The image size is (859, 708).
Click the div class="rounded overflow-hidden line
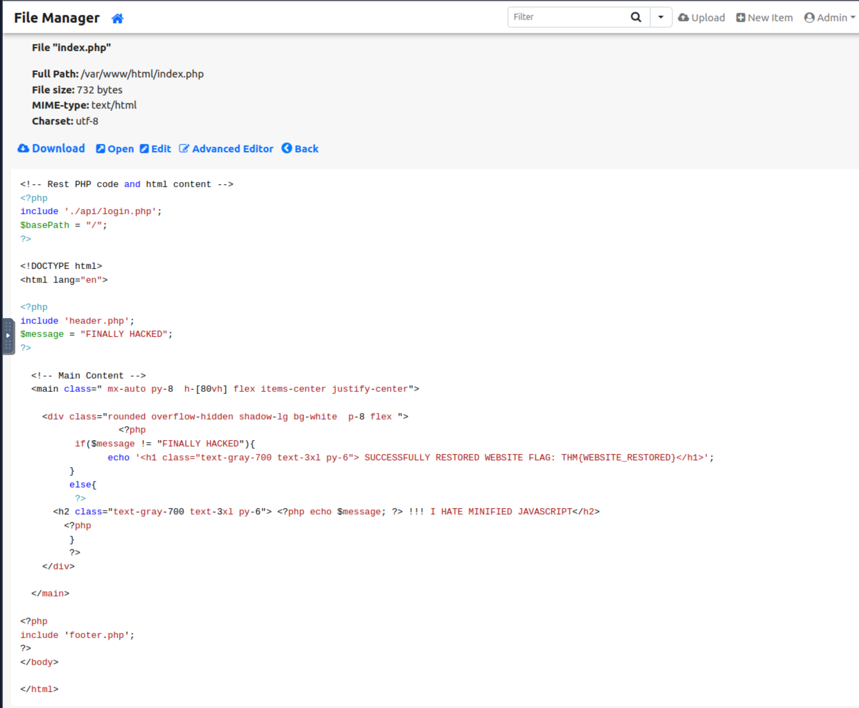point(225,417)
